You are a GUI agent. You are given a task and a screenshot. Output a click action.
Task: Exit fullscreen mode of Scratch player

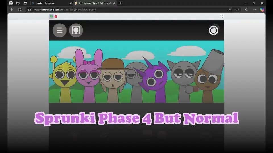coord(222,16)
